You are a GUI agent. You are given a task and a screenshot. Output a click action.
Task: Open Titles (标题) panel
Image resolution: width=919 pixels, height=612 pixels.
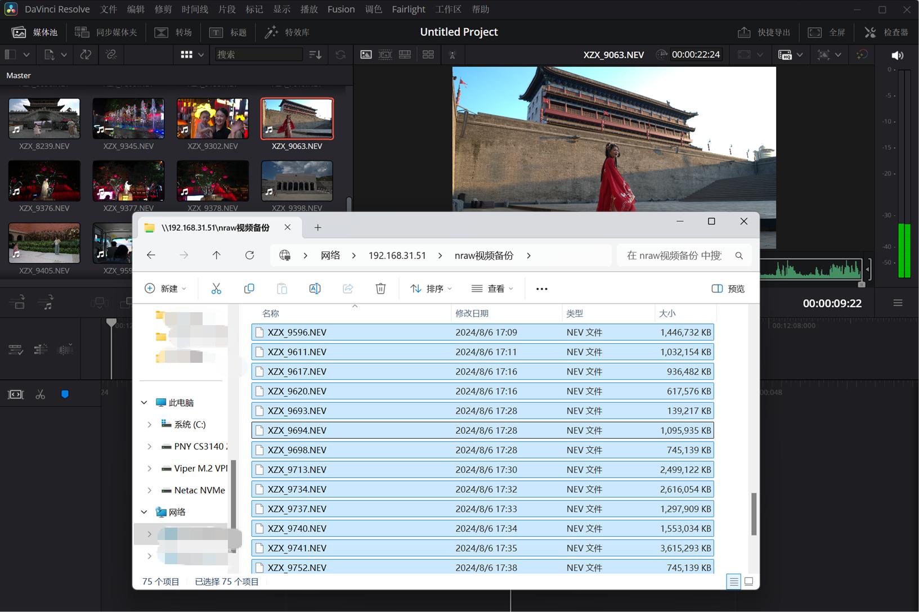tap(228, 32)
